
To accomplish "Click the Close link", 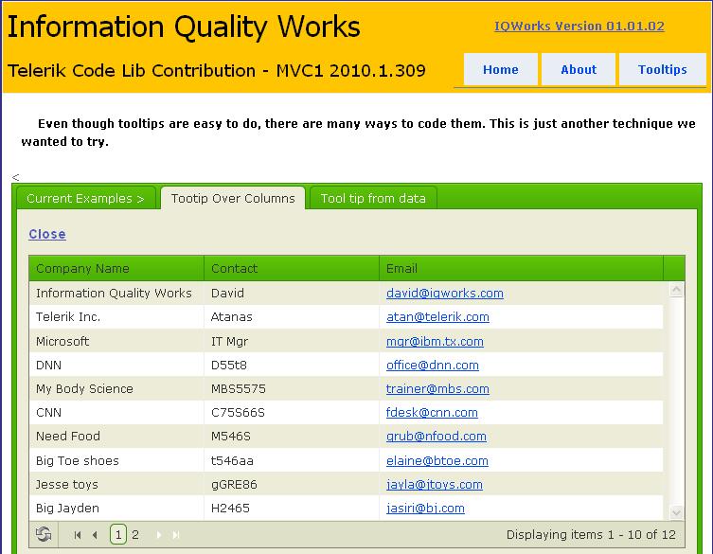I will (x=47, y=234).
